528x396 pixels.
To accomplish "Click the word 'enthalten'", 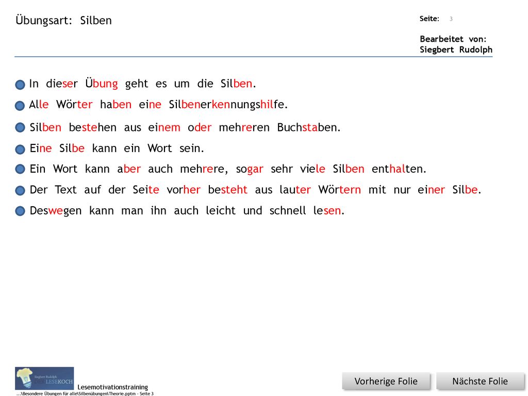I will click(x=399, y=169).
